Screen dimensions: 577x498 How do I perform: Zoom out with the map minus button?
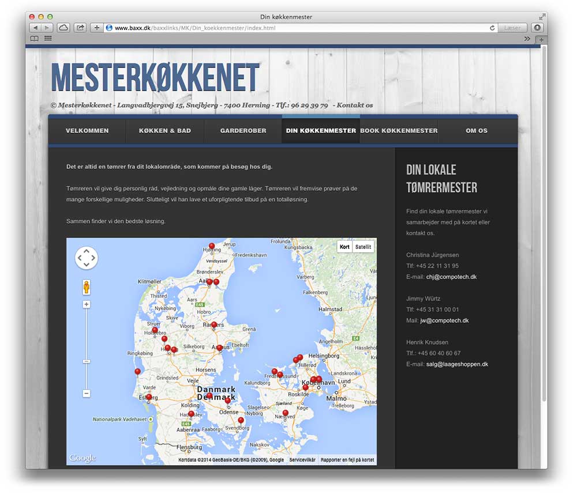pos(86,394)
